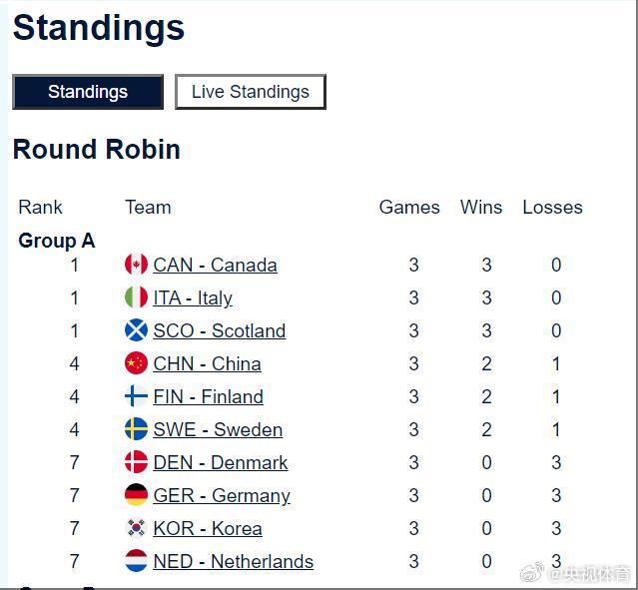
Task: Click the Italy flag icon
Action: pyautogui.click(x=136, y=297)
